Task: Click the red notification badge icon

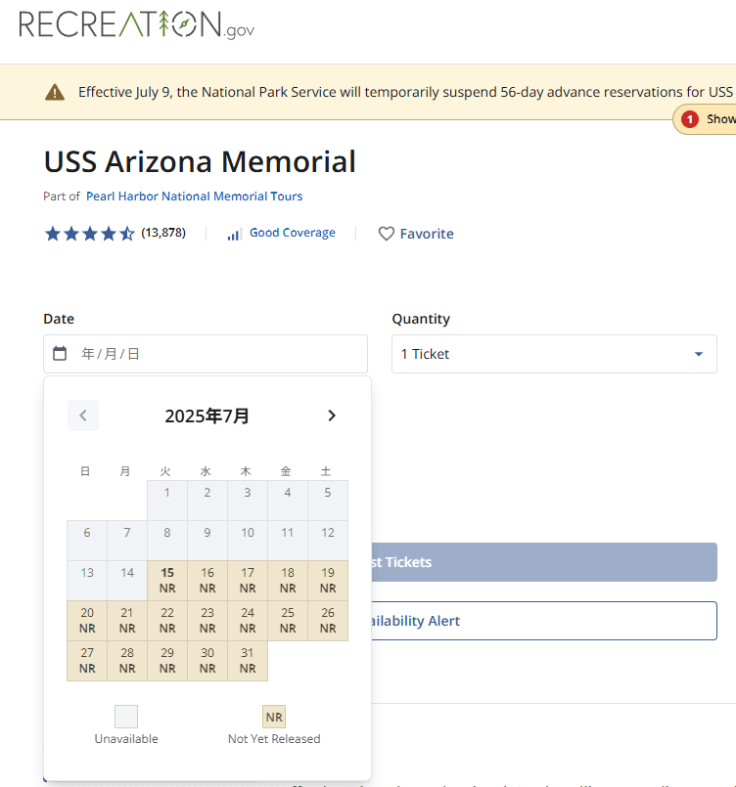Action: (690, 119)
